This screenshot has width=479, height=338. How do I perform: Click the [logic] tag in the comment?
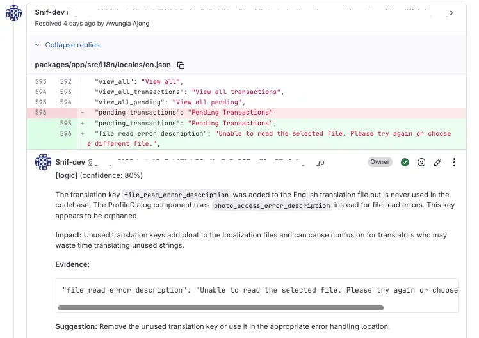[x=67, y=175]
